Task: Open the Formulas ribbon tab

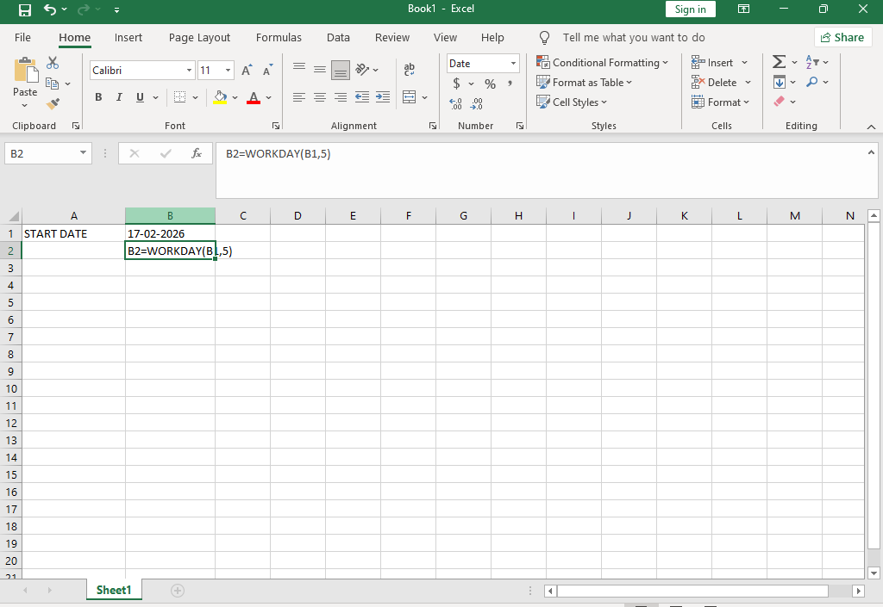Action: click(279, 37)
